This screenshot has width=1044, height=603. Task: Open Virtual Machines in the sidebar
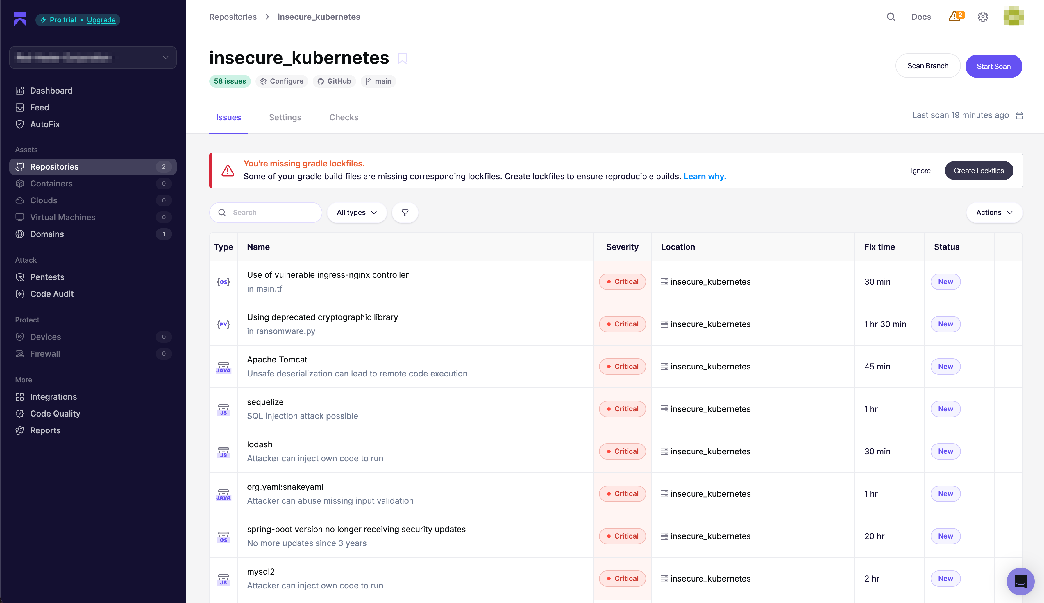[93, 217]
